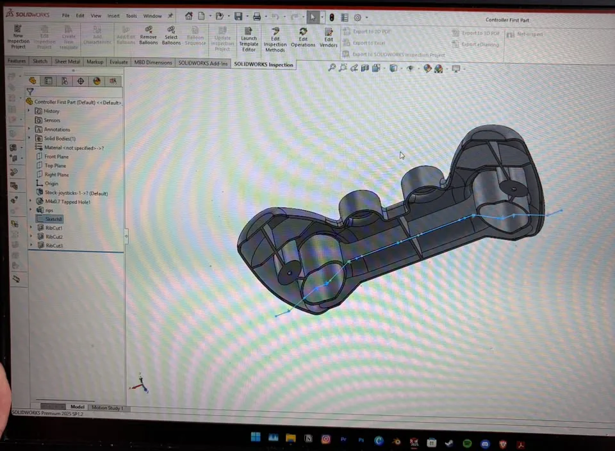615x451 pixels.
Task: Select Sketch8 in feature tree
Action: point(50,219)
